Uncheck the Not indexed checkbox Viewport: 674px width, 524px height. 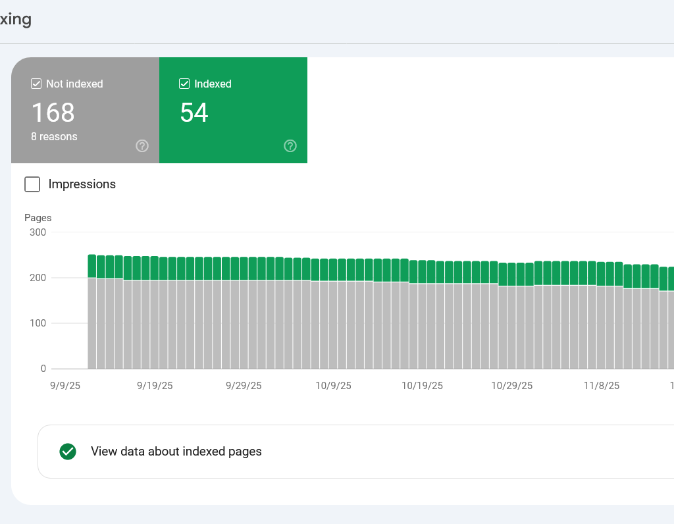point(36,84)
